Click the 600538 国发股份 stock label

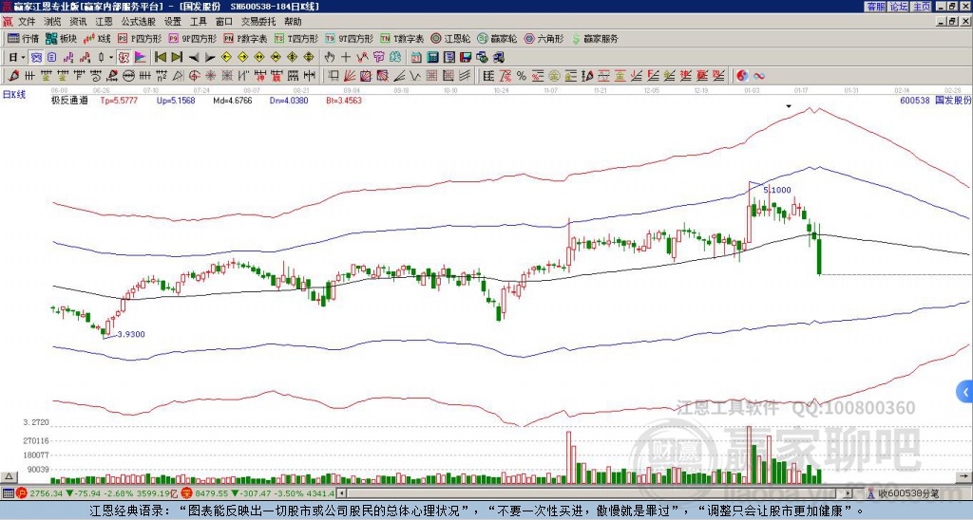click(935, 100)
